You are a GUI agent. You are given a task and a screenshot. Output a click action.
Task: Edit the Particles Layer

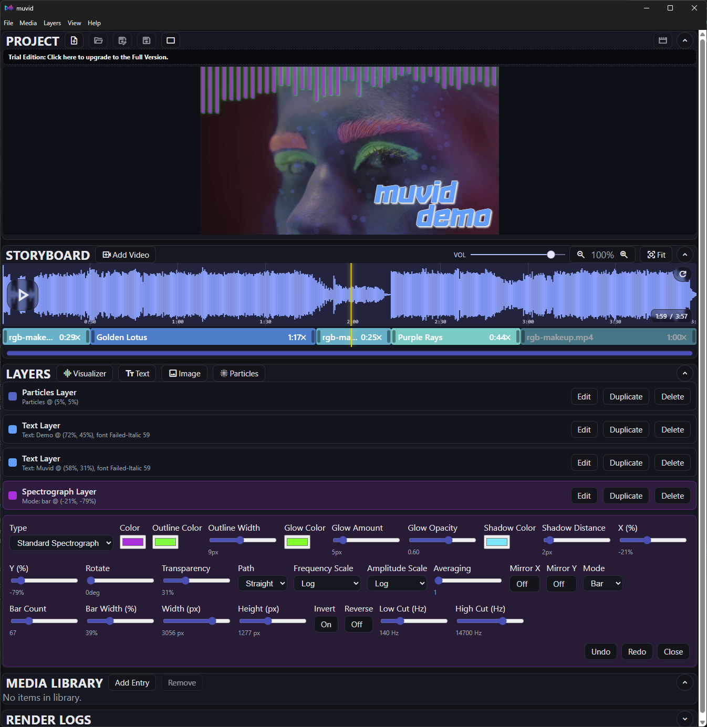(584, 396)
